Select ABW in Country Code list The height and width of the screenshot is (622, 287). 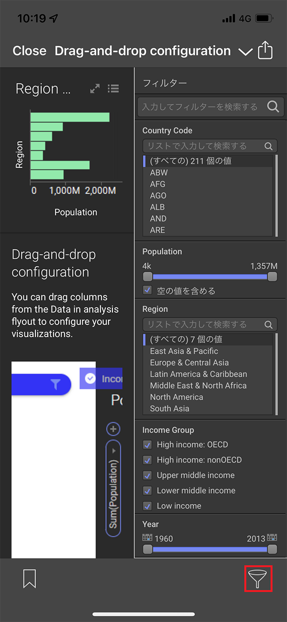tap(208, 173)
